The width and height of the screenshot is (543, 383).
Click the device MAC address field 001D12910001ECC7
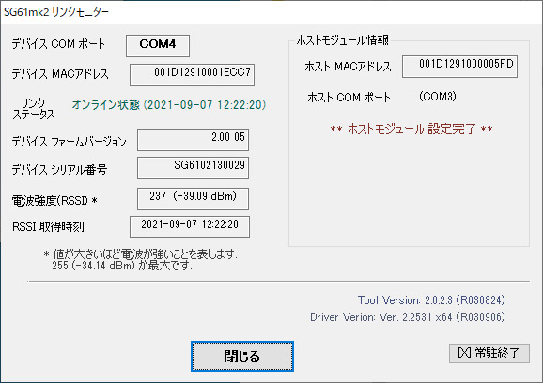coord(192,74)
